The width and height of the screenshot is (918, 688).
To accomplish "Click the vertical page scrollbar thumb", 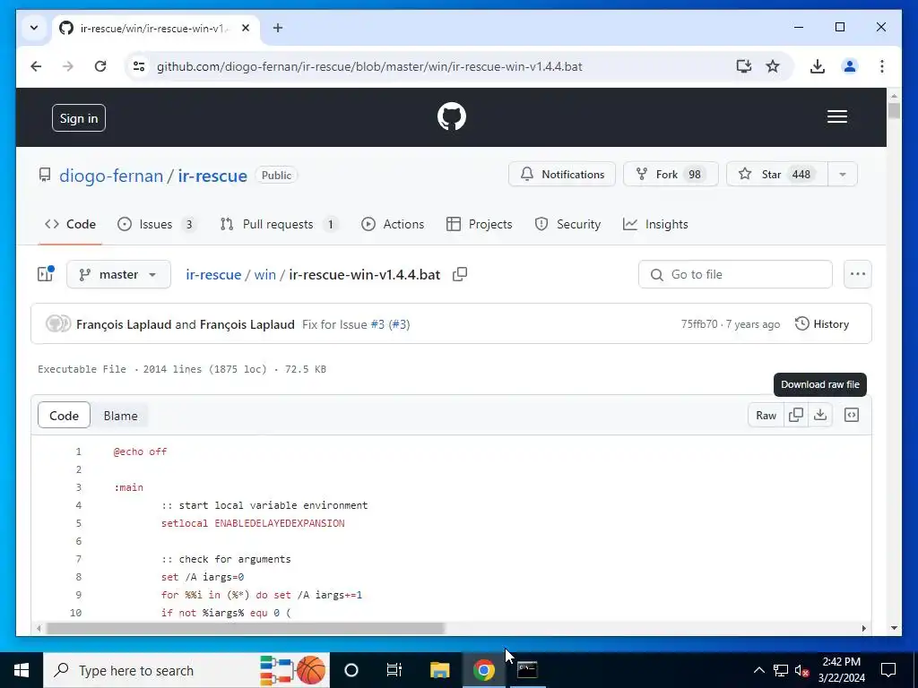I will pos(894,110).
